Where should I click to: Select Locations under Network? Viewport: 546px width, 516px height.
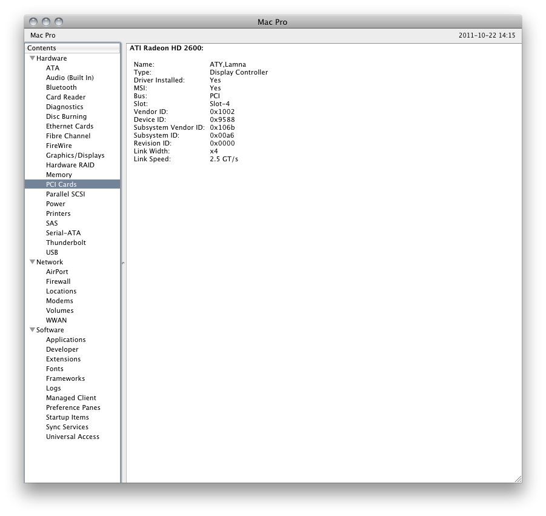pyautogui.click(x=61, y=291)
